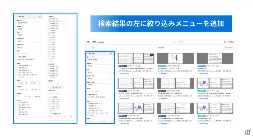Click the icon left of the header search box
The height and width of the screenshot is (137, 253).
(x=173, y=42)
